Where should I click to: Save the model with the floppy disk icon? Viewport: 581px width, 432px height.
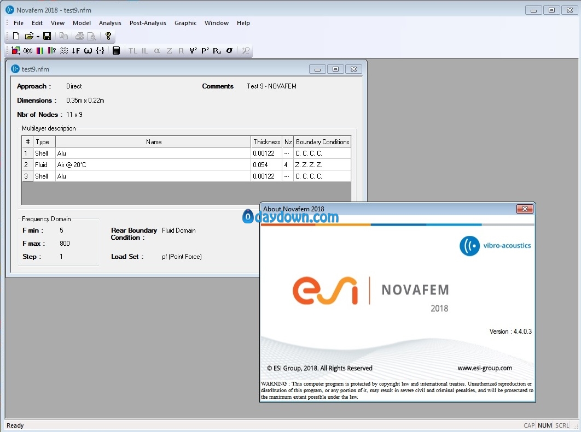tap(47, 36)
